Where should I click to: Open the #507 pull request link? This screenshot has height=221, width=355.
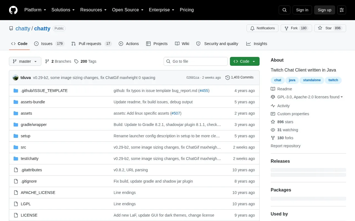coord(176,113)
